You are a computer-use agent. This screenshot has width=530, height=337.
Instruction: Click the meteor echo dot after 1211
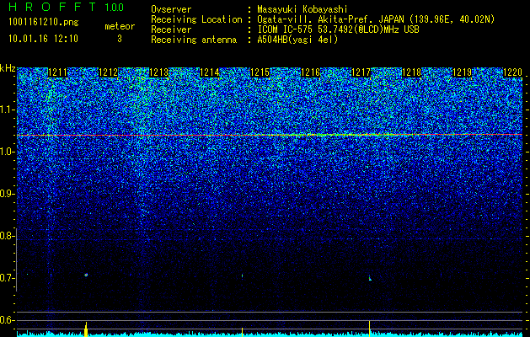pos(86,275)
